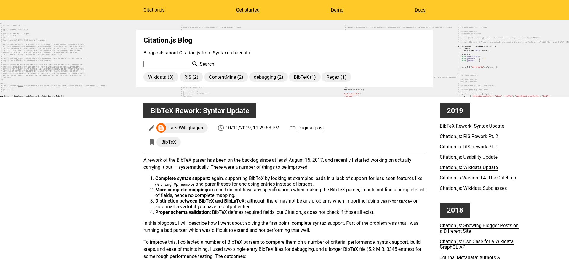
Task: Open the Journal Metadata: Authors post
Action: 470,257
